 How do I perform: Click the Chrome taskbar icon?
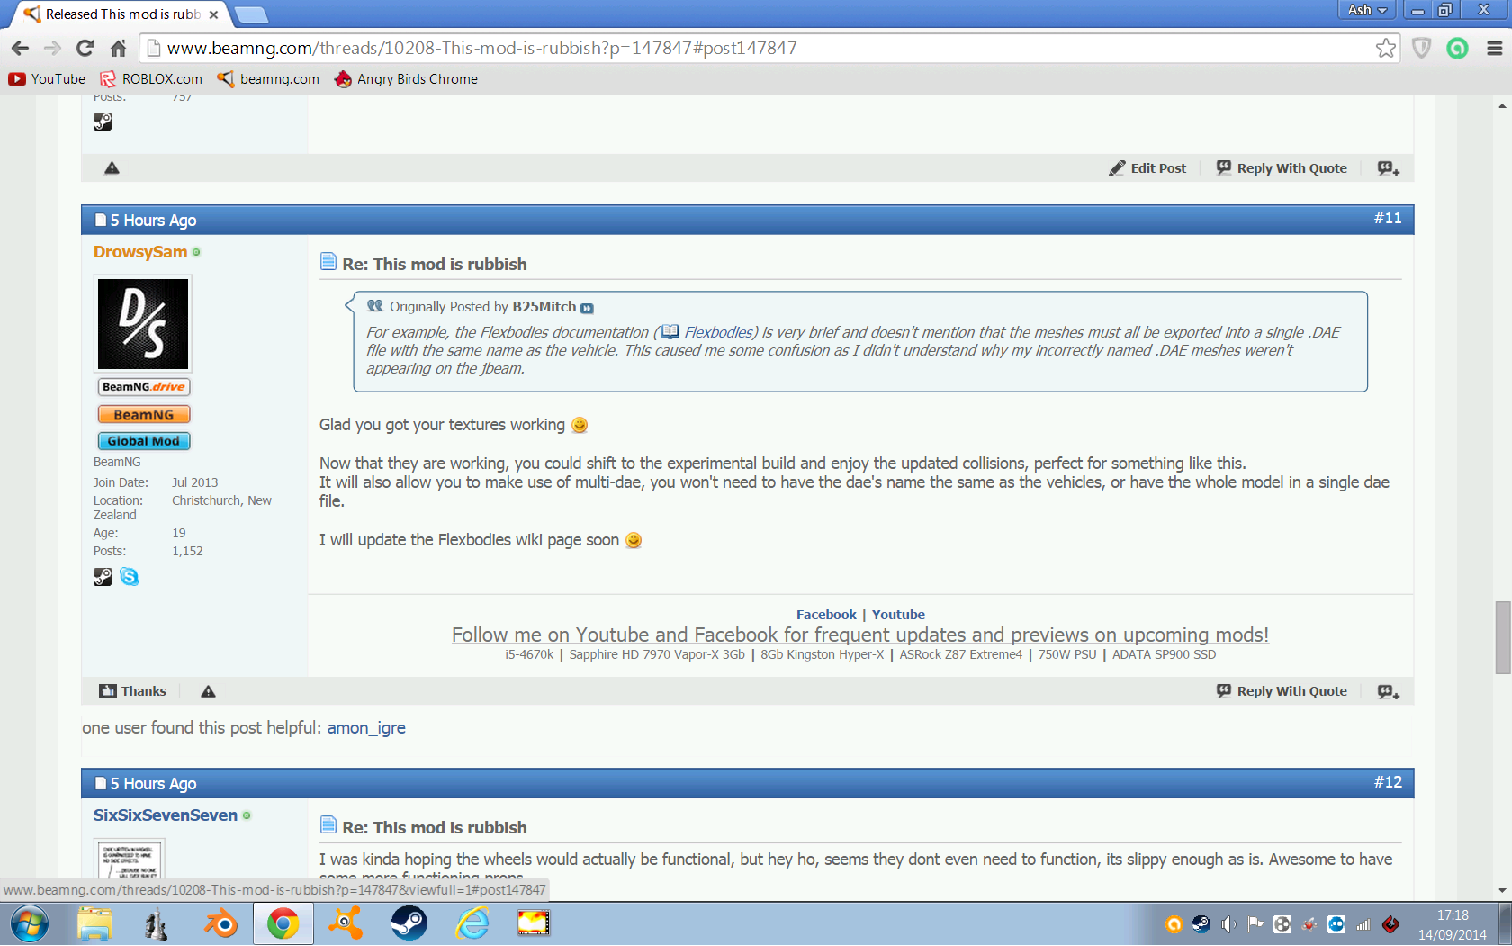click(x=283, y=924)
